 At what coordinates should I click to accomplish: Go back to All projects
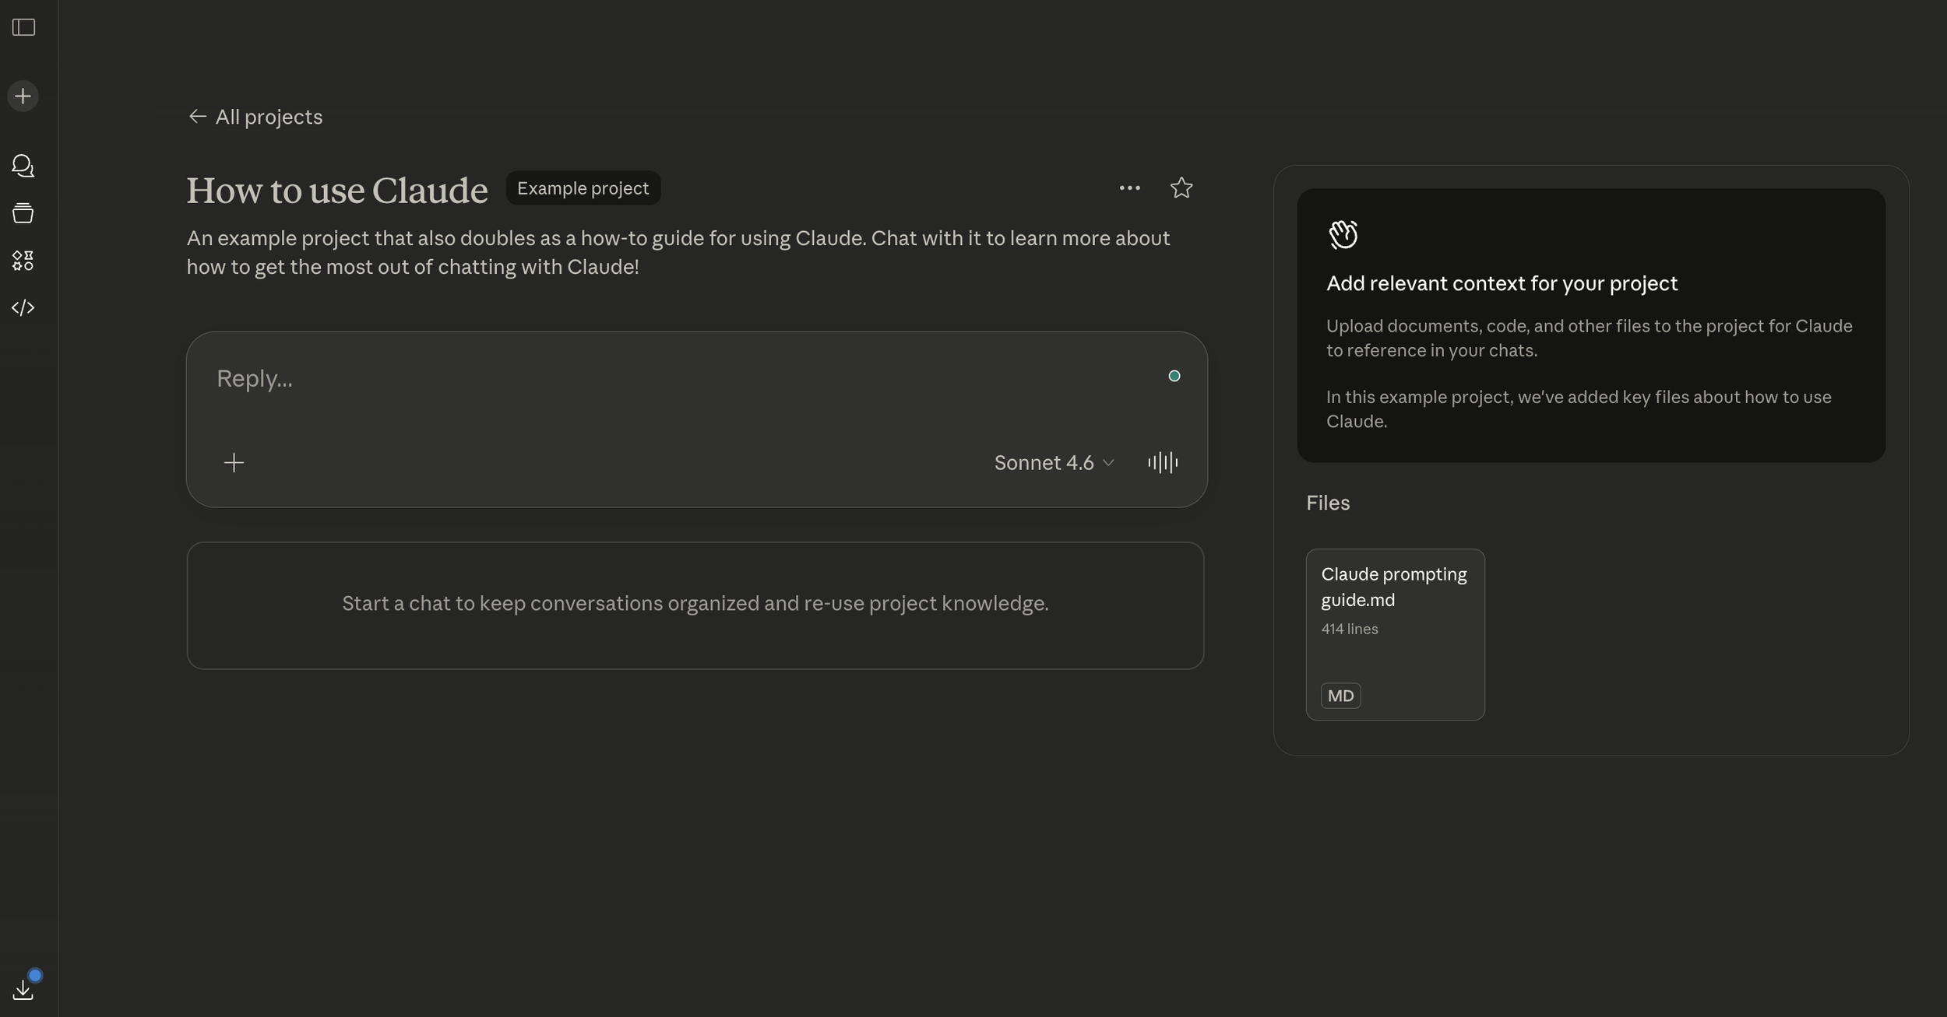click(255, 117)
